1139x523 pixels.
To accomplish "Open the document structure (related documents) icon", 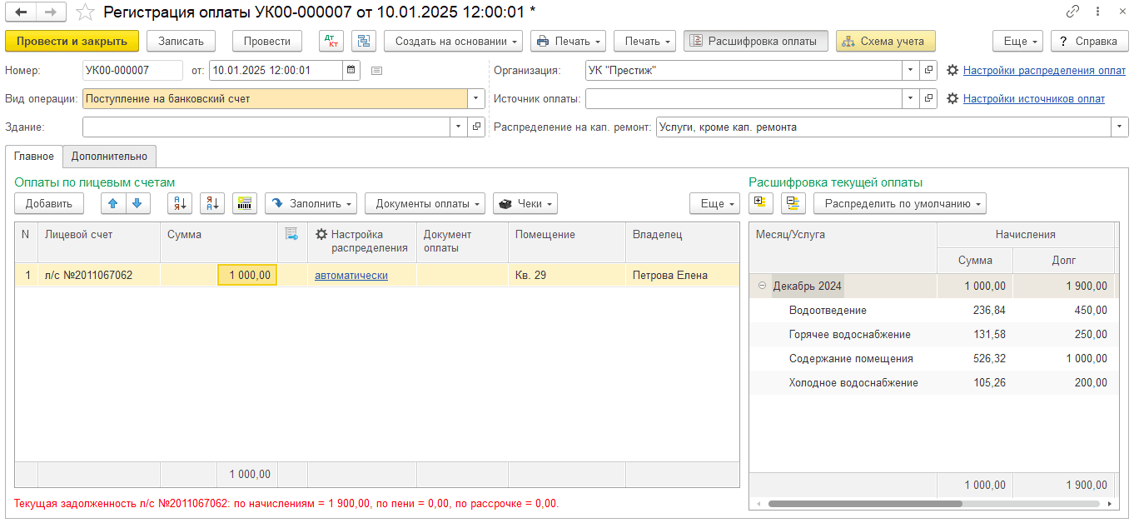I will (364, 41).
